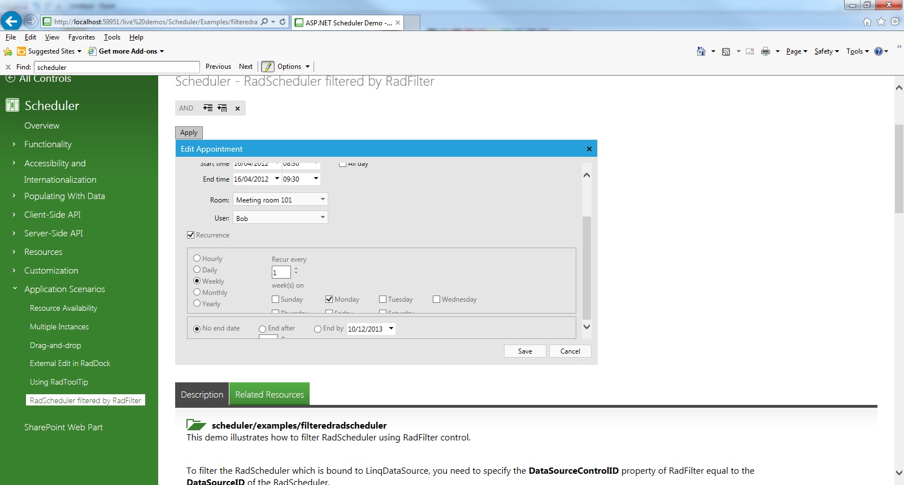Close the Find bar with its X
Screen dimensions: 904x485
(x=8, y=67)
